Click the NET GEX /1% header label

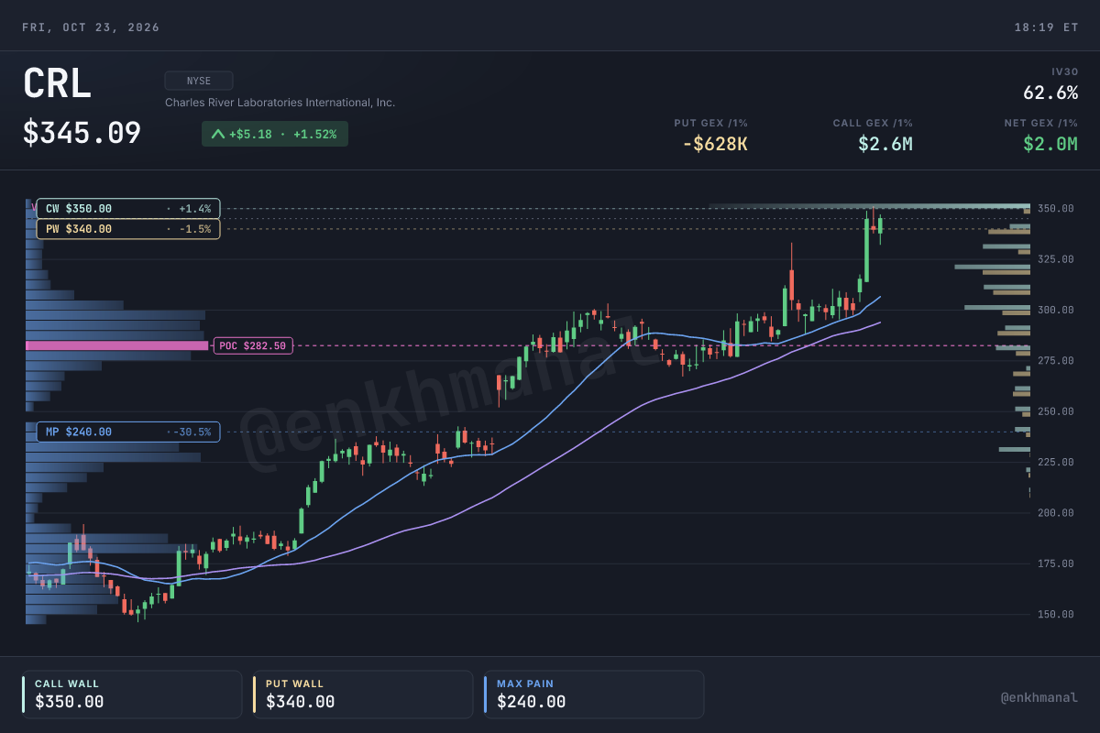tap(1041, 123)
